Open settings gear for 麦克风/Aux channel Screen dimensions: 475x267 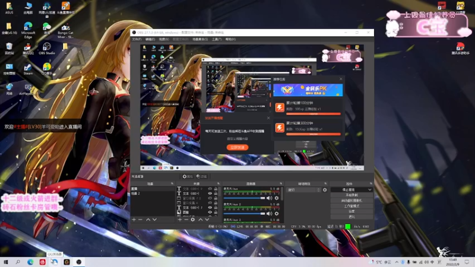pyautogui.click(x=277, y=198)
